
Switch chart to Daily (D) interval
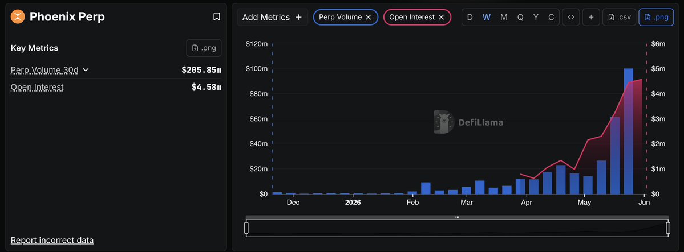[470, 18]
